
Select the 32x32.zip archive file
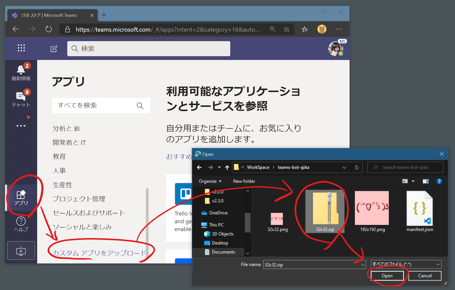[325, 211]
